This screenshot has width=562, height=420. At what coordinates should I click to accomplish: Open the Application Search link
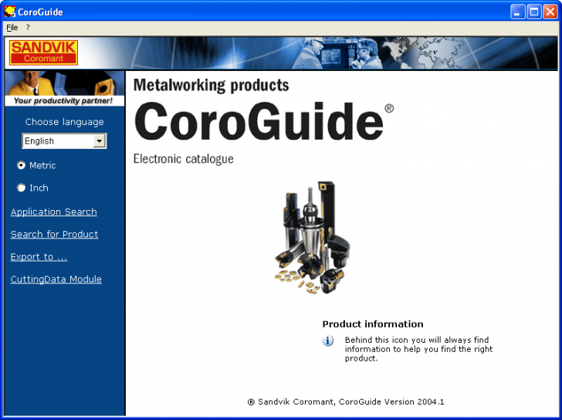(x=54, y=212)
